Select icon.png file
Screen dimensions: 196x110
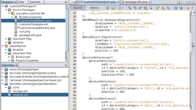(x=24, y=31)
